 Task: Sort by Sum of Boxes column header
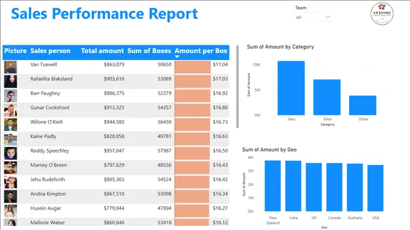coord(149,50)
